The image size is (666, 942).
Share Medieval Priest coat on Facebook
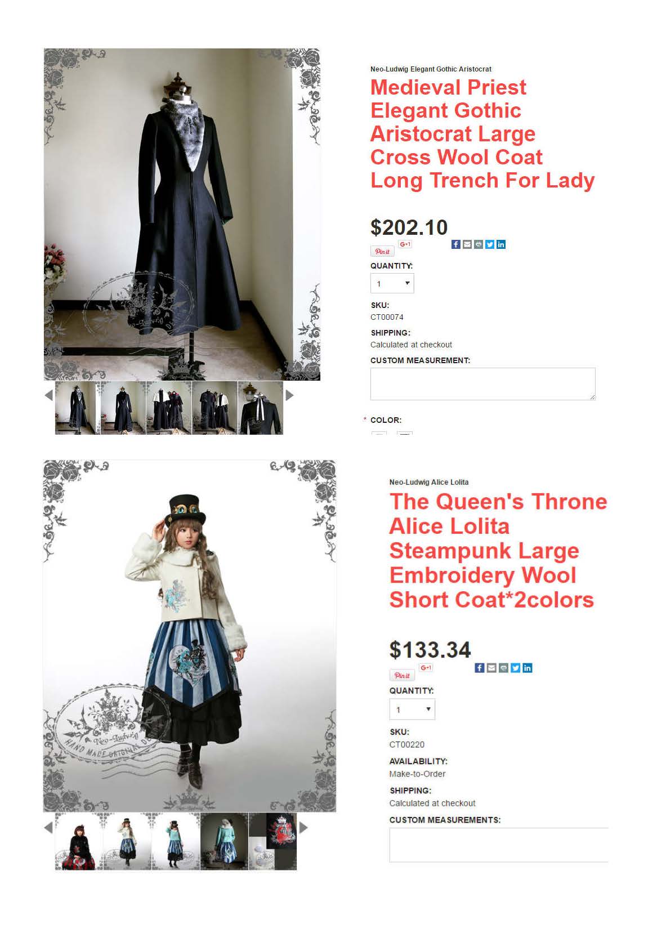[x=456, y=244]
